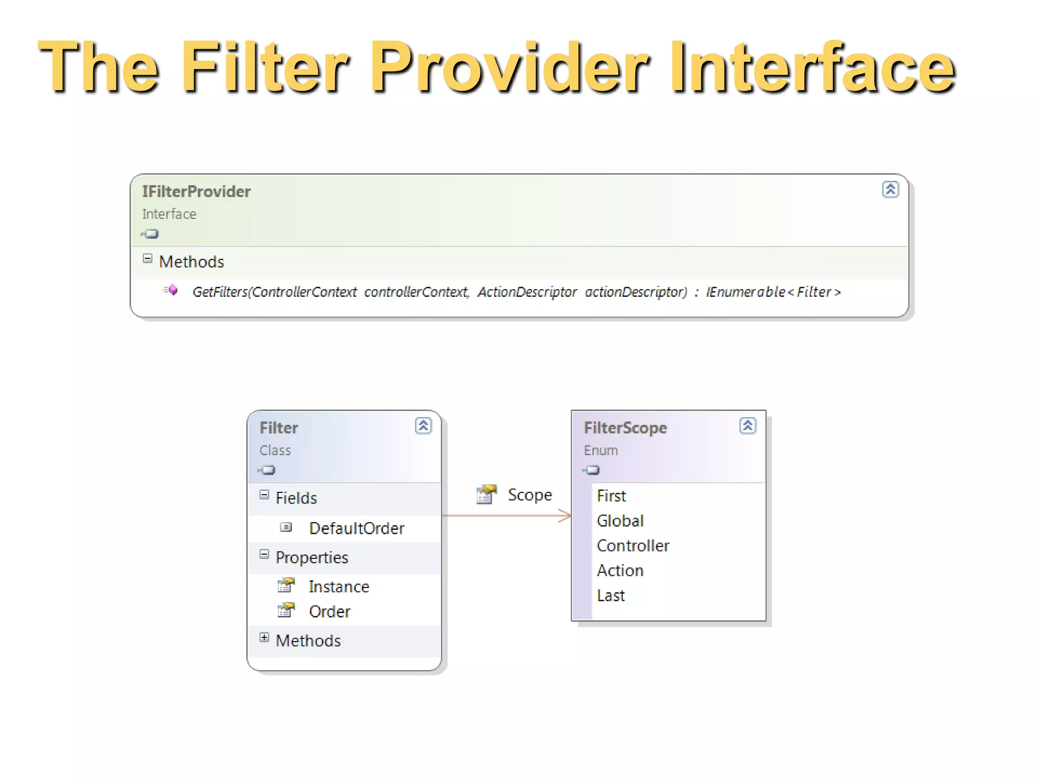Viewport: 1038px width, 778px height.
Task: Click the Instance property icon
Action: tap(286, 586)
